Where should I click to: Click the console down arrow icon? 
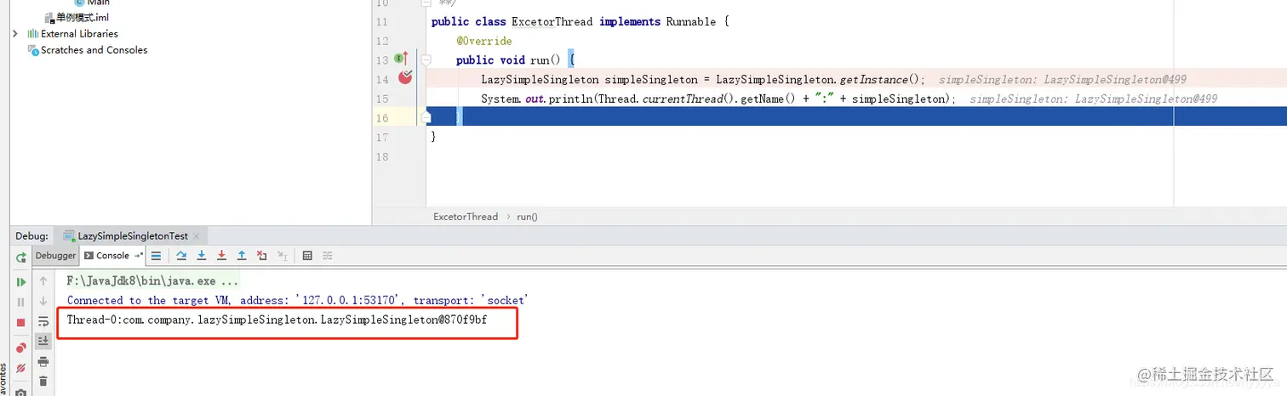(x=43, y=302)
